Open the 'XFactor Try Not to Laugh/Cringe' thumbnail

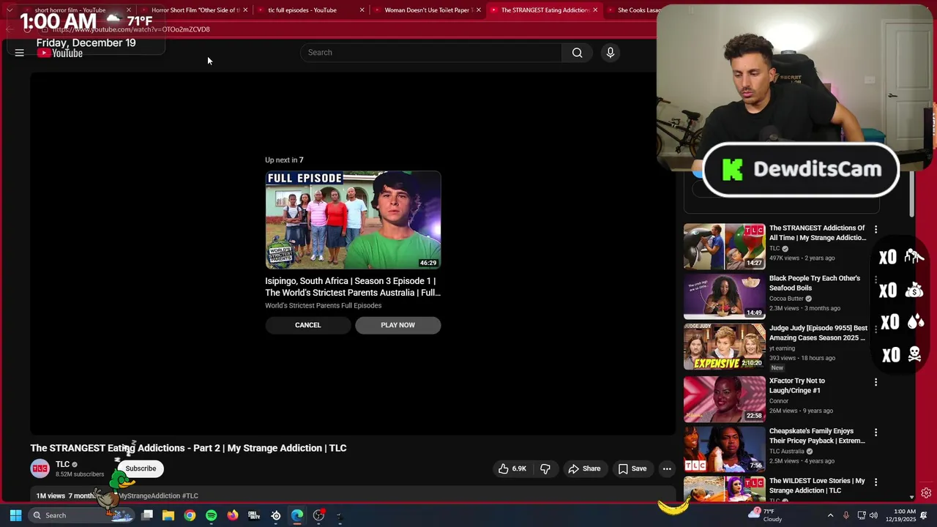point(725,399)
